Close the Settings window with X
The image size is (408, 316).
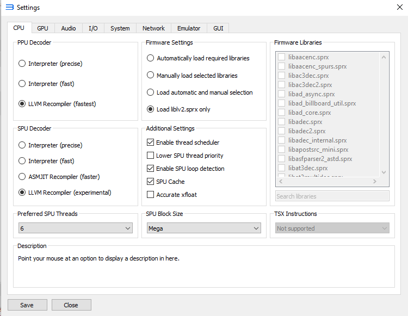[x=399, y=7]
